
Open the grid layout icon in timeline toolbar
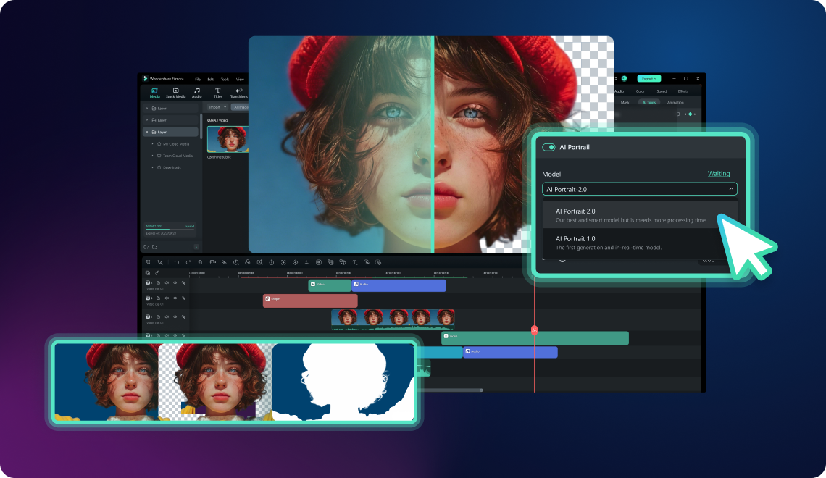tap(148, 262)
